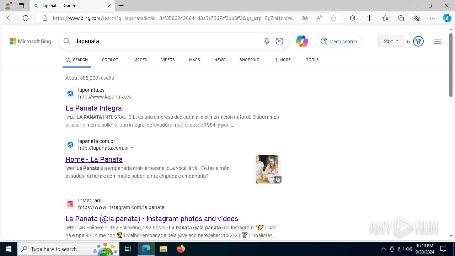Viewport: 455px width, 256px height.
Task: Click the browser Back arrow
Action: (x=10, y=18)
